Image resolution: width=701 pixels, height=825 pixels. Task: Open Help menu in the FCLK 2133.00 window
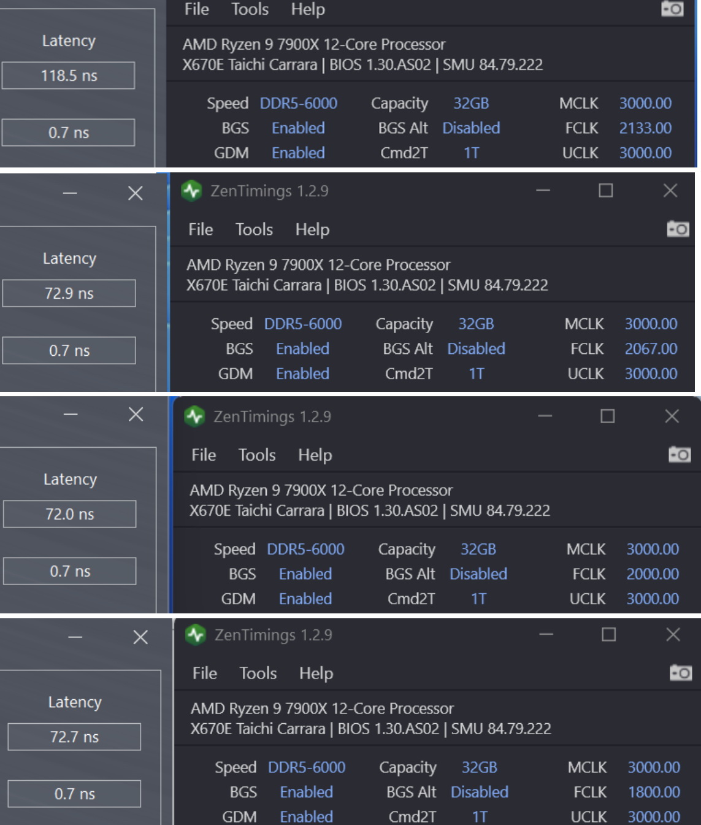pos(308,9)
